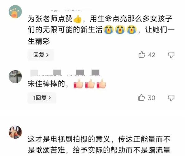This screenshot has height=156, width=187.
Task: Open the third commenter's avatar
Action: click(15, 132)
